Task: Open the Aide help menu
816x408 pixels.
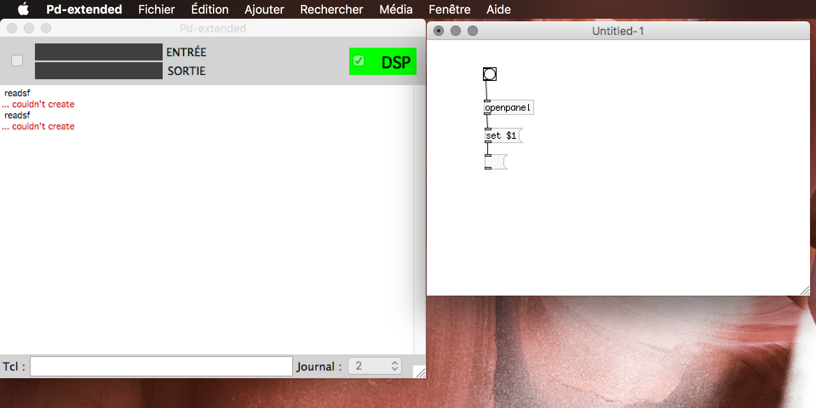Action: (498, 9)
